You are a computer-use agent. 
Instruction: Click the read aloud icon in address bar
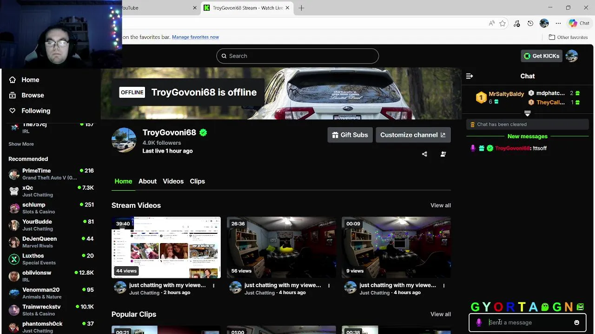click(492, 23)
